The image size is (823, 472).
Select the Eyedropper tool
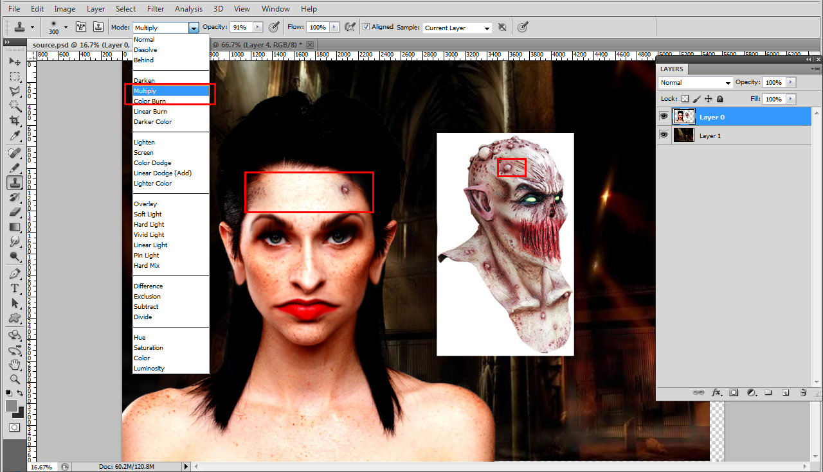pyautogui.click(x=15, y=135)
